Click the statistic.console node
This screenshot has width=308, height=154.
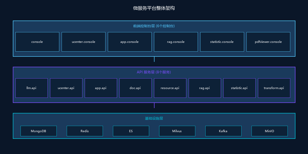(x=222, y=42)
